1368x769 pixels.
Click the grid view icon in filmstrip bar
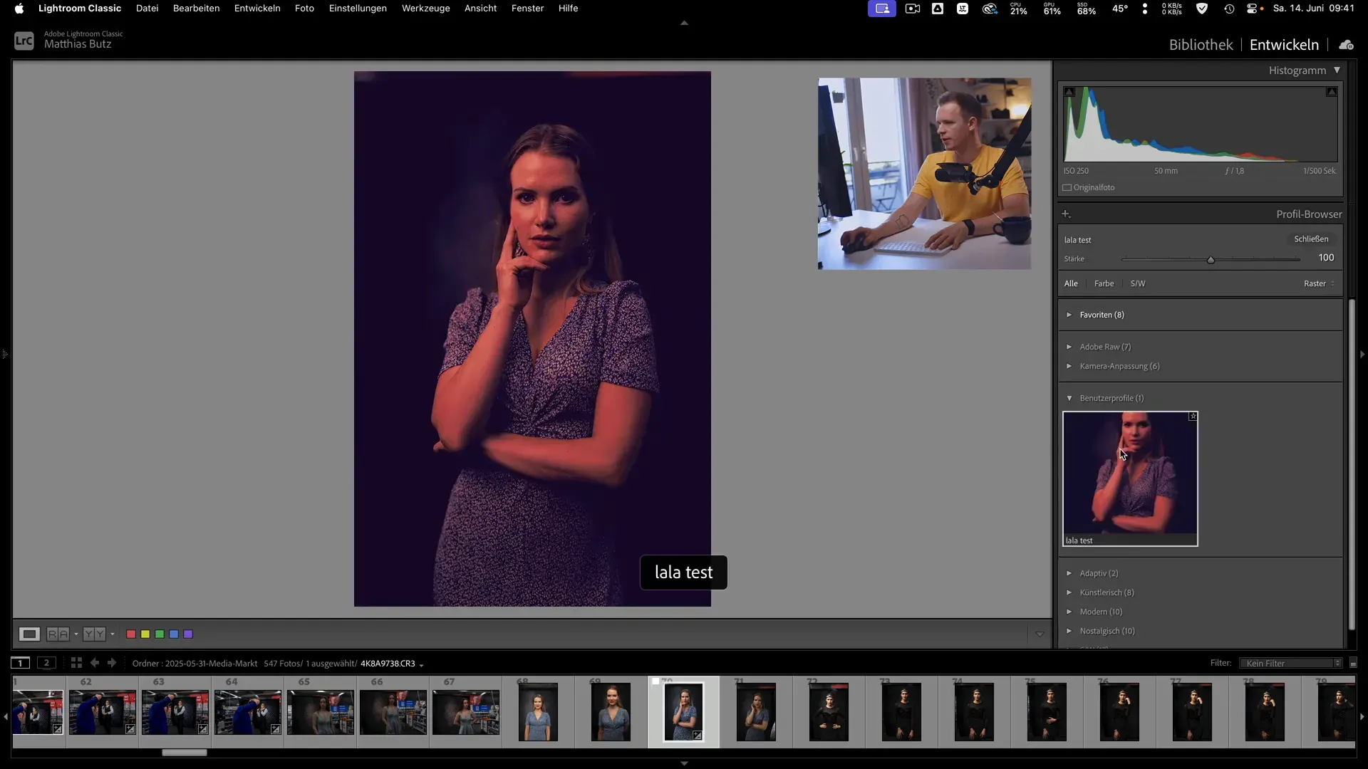tap(76, 663)
